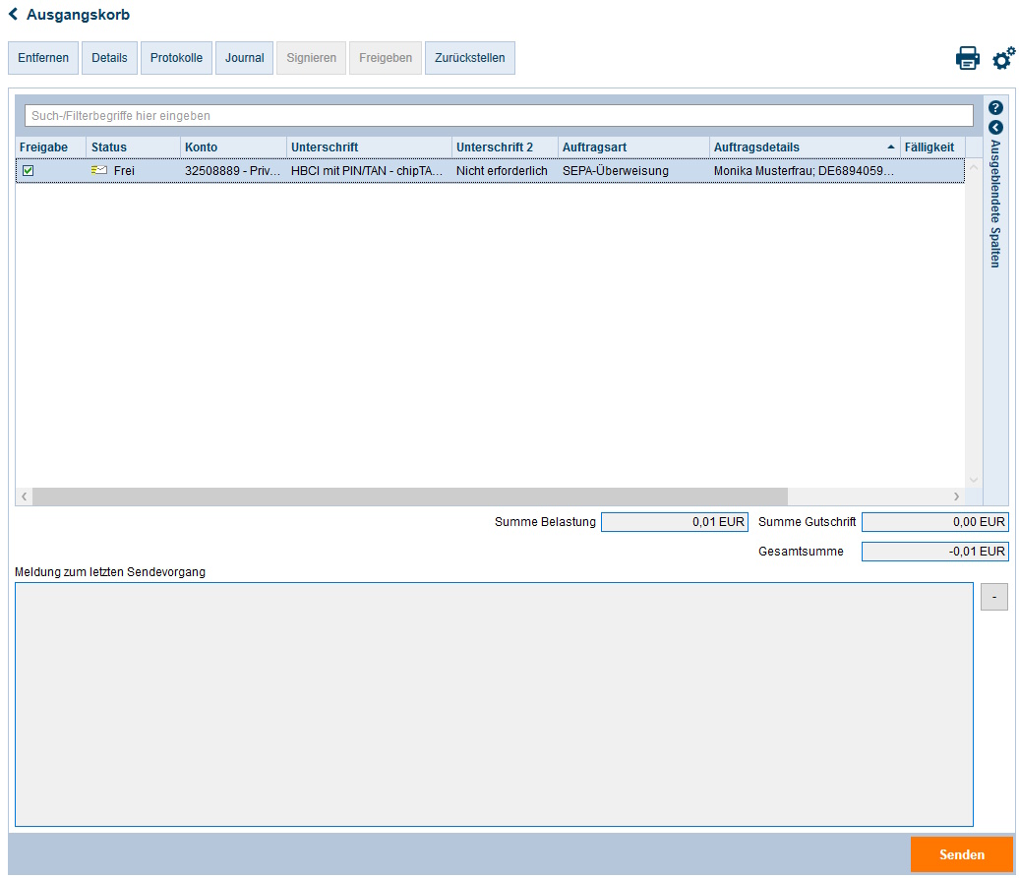Click vertical scrollbar down arrow
1019x878 pixels.
[x=974, y=480]
